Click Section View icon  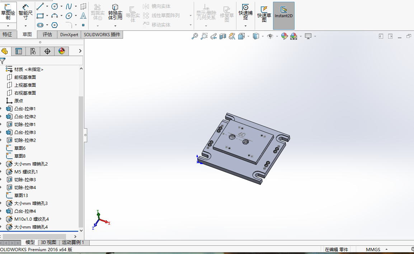point(222,36)
